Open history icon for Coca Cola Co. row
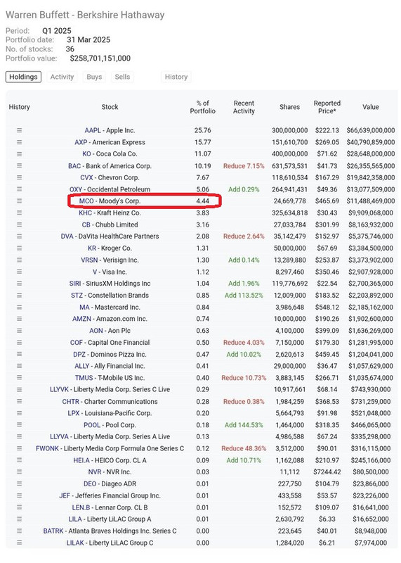The width and height of the screenshot is (401, 563). tap(20, 154)
